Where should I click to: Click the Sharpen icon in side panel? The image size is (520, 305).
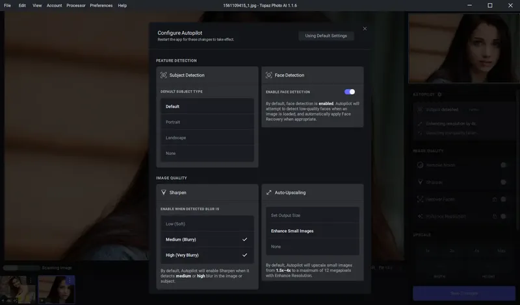pos(420,182)
